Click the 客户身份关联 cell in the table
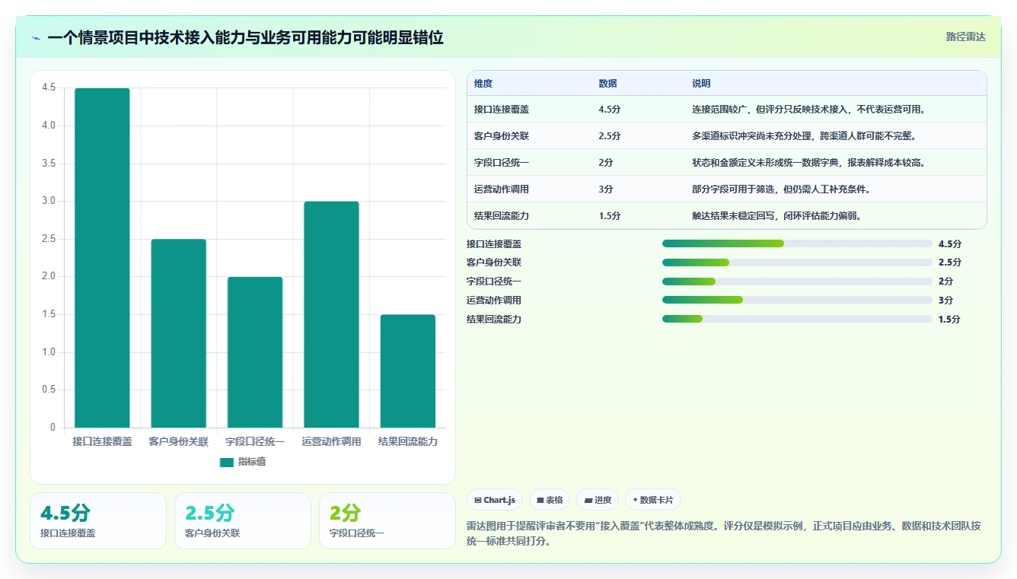 [x=502, y=136]
